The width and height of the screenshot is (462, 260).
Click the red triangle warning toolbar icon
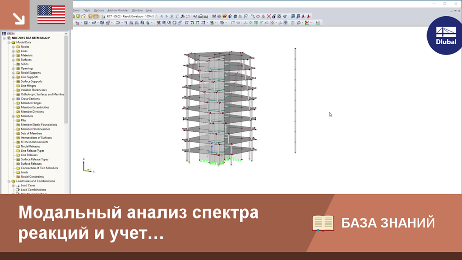pos(263,16)
